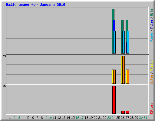This screenshot has width=155, height=121.
Task: Click the yellow Visits bar for day 24
Action: [113, 77]
